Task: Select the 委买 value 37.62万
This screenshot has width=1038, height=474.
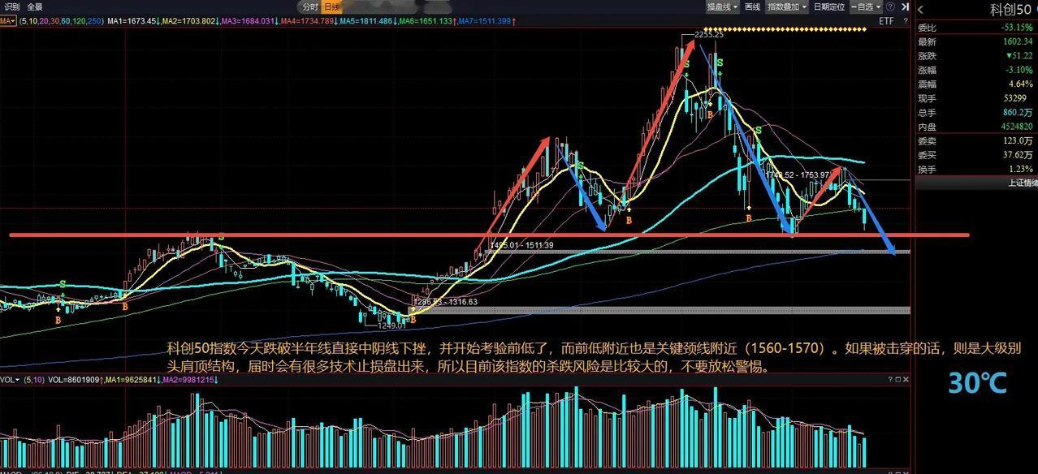Action: [x=1018, y=154]
